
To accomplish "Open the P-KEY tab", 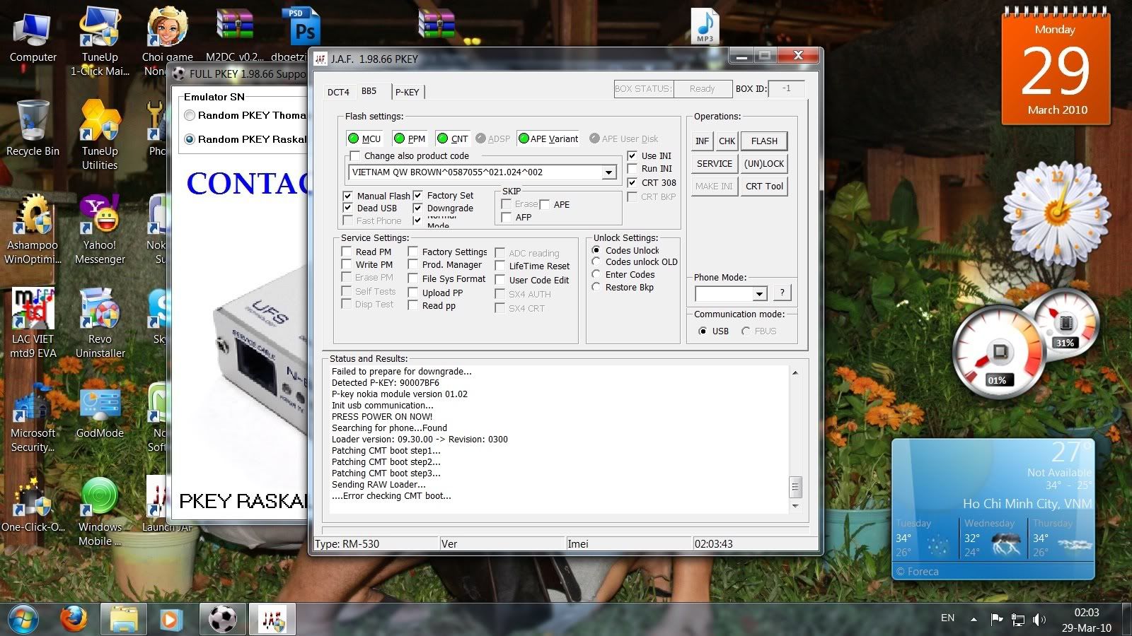I will tap(408, 92).
